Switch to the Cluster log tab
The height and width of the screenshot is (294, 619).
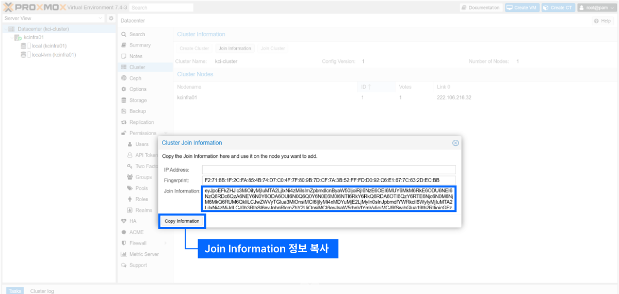point(42,291)
